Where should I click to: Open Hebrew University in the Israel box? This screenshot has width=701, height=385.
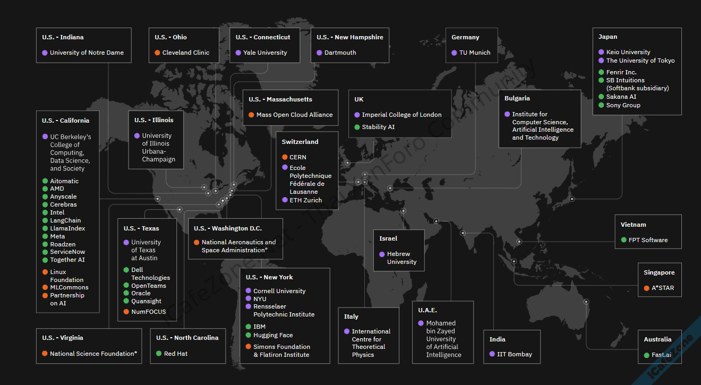[x=401, y=258]
